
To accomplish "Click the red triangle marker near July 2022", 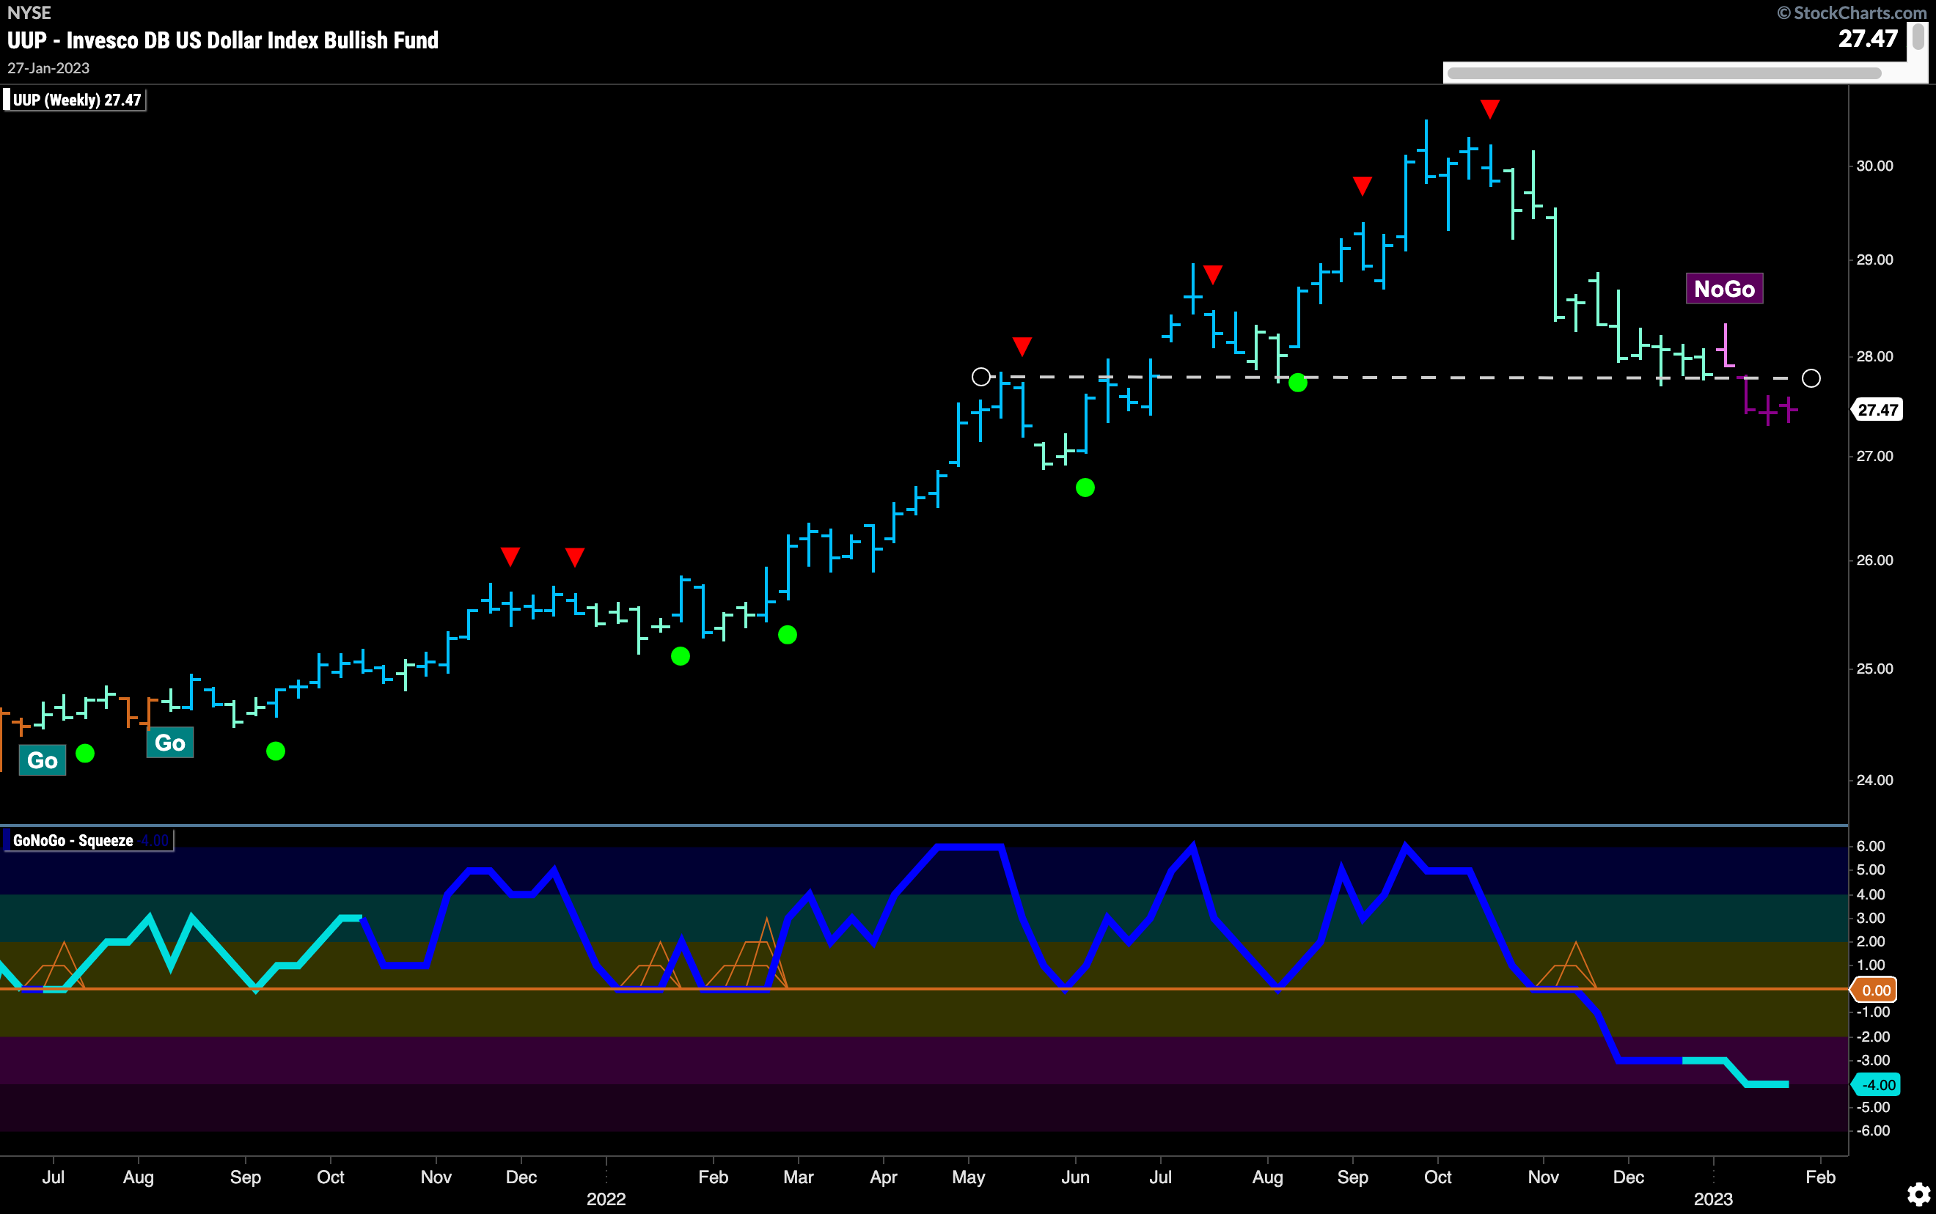I will click(1212, 275).
